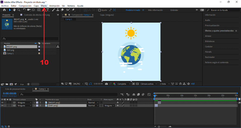Select the Rotation tool
This screenshot has height=128, width=241.
click(x=24, y=10)
